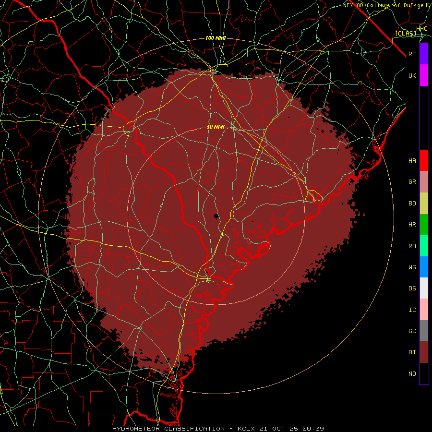Choose the DS white legend swatch
The image size is (432, 432).
(424, 288)
